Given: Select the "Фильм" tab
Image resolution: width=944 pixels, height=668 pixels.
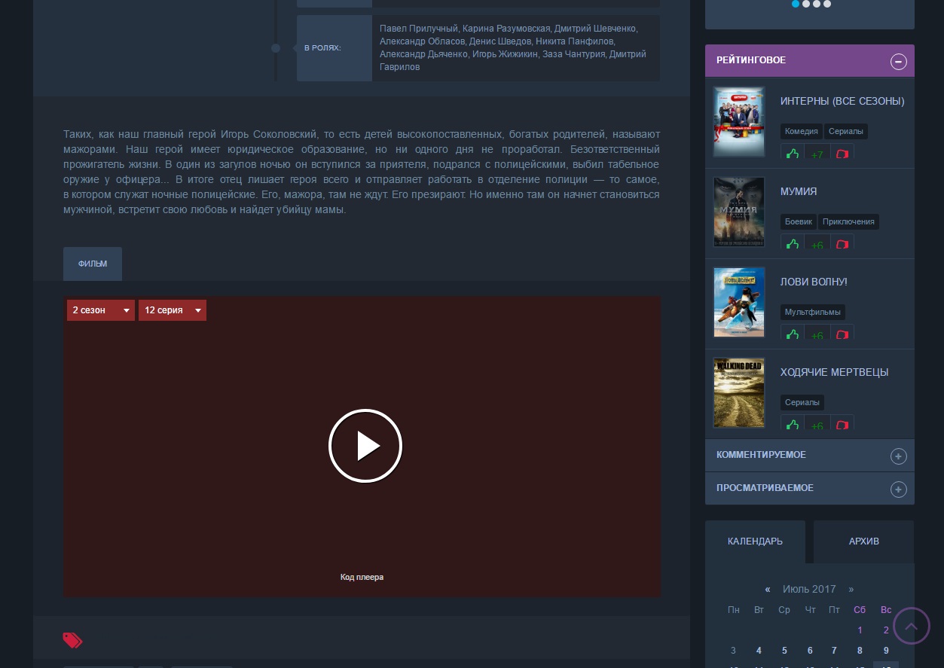Looking at the screenshot, I should 93,264.
